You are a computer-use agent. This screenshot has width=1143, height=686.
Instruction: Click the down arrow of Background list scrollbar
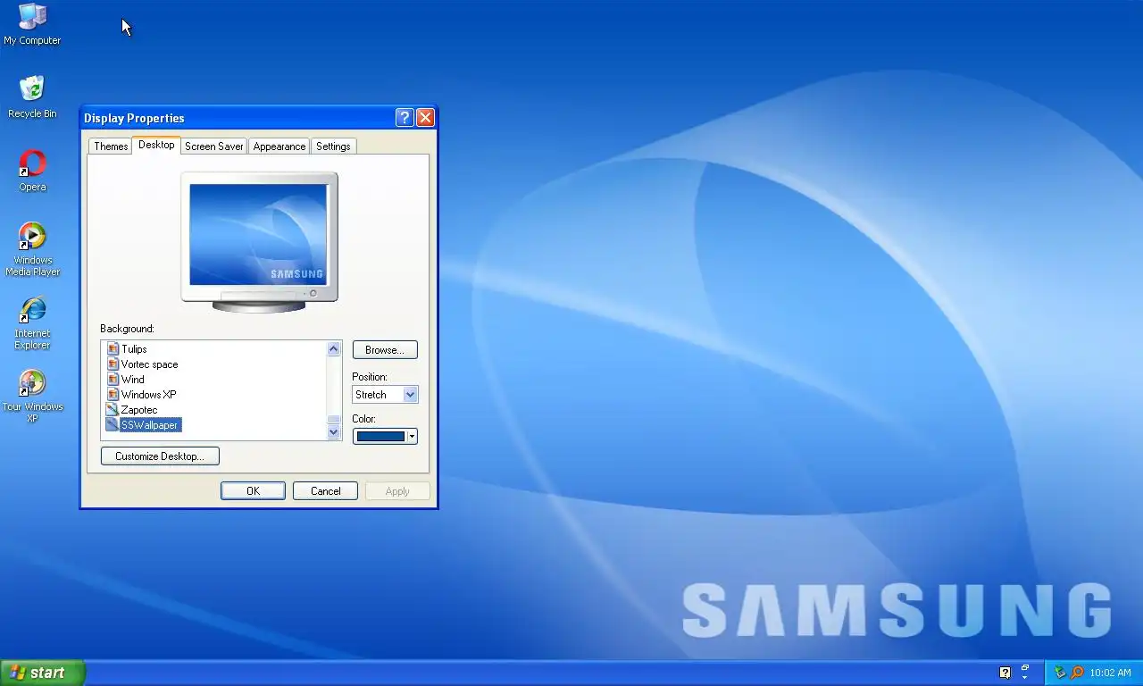(334, 432)
